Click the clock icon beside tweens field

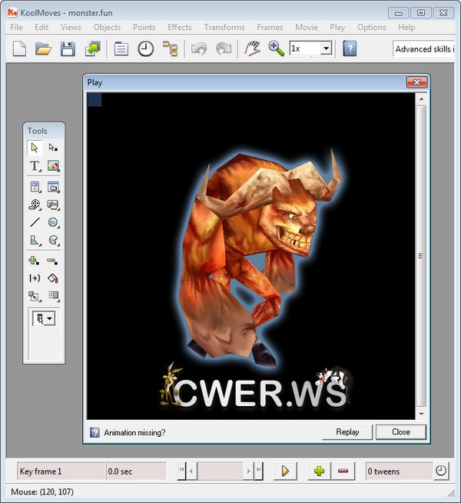click(441, 471)
